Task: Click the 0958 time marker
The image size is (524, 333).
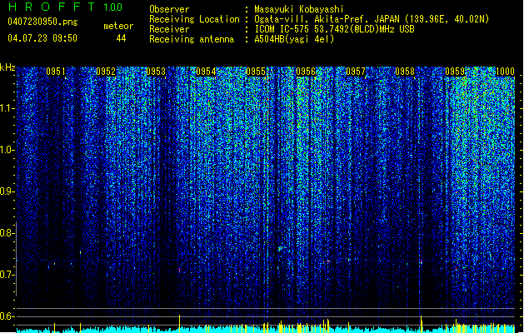Action: coord(405,72)
